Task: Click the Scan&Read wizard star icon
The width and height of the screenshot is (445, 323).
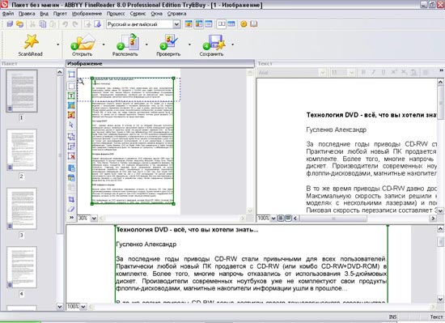Action: pyautogui.click(x=31, y=42)
